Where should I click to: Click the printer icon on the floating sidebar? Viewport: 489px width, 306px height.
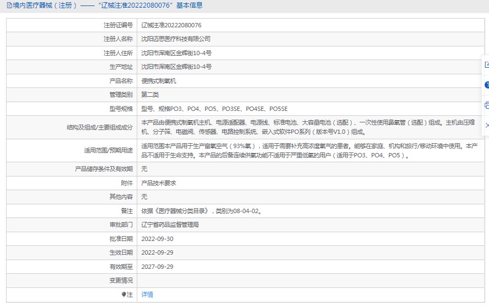487,105
